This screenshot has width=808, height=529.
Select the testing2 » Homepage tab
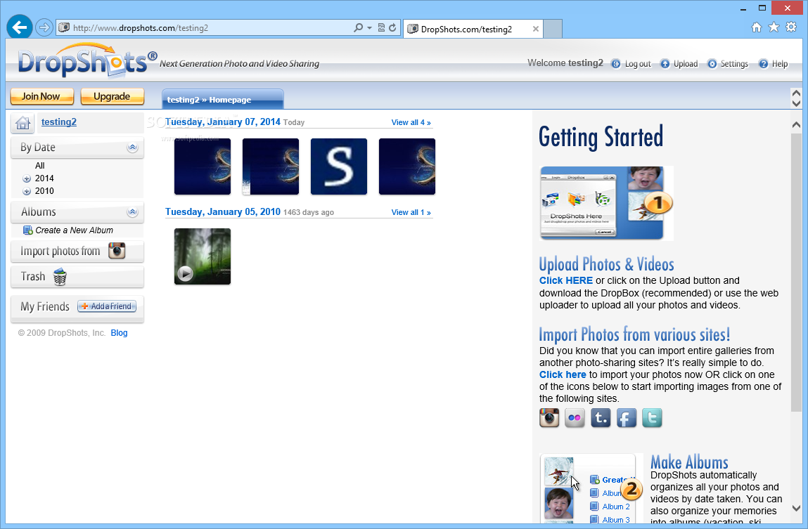(223, 99)
